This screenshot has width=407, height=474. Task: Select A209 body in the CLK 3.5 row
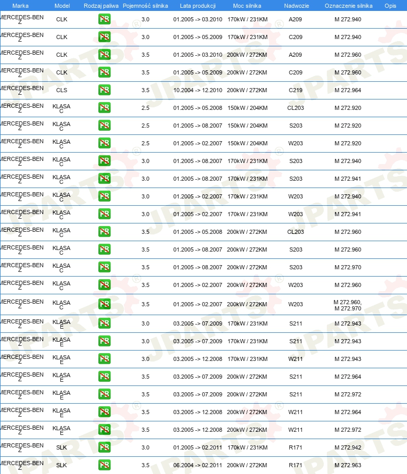[296, 55]
